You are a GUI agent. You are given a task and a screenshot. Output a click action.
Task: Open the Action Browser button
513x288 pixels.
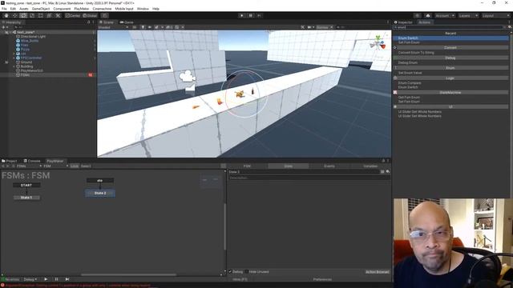click(378, 272)
